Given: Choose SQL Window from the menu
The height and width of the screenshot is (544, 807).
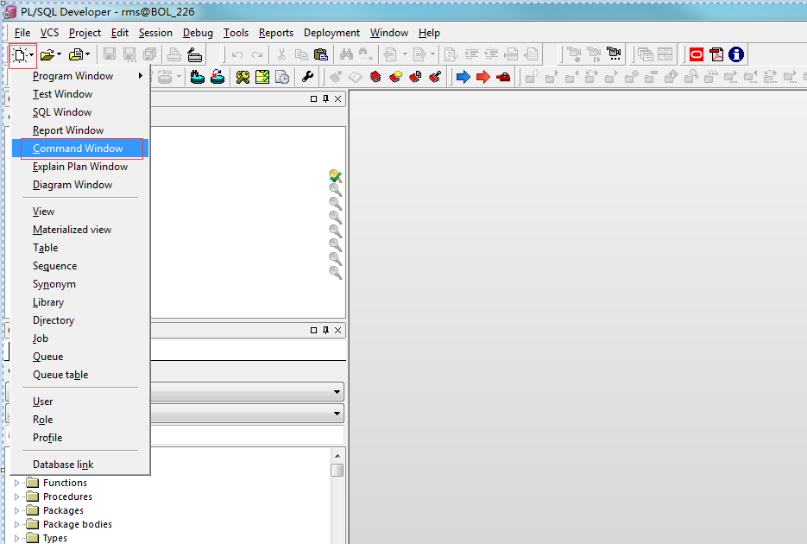Looking at the screenshot, I should (x=79, y=112).
